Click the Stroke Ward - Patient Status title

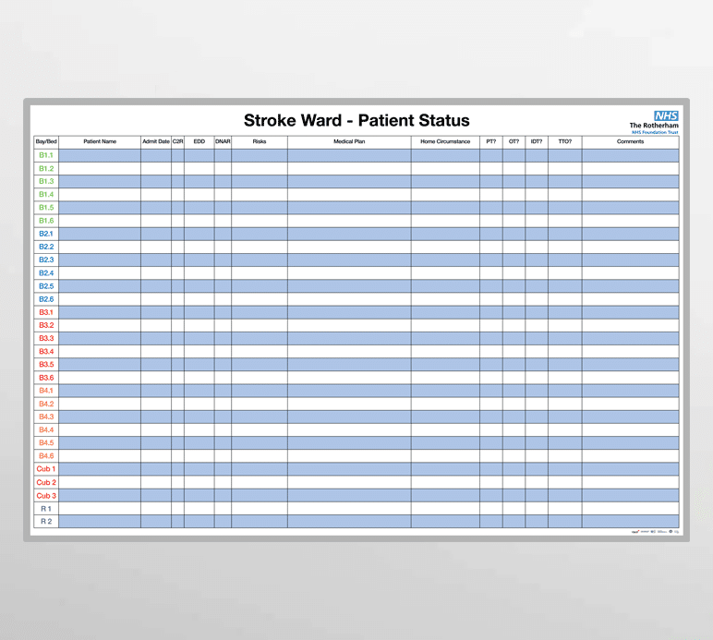pos(356,120)
